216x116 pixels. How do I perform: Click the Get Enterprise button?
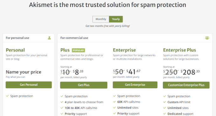pos(135,85)
